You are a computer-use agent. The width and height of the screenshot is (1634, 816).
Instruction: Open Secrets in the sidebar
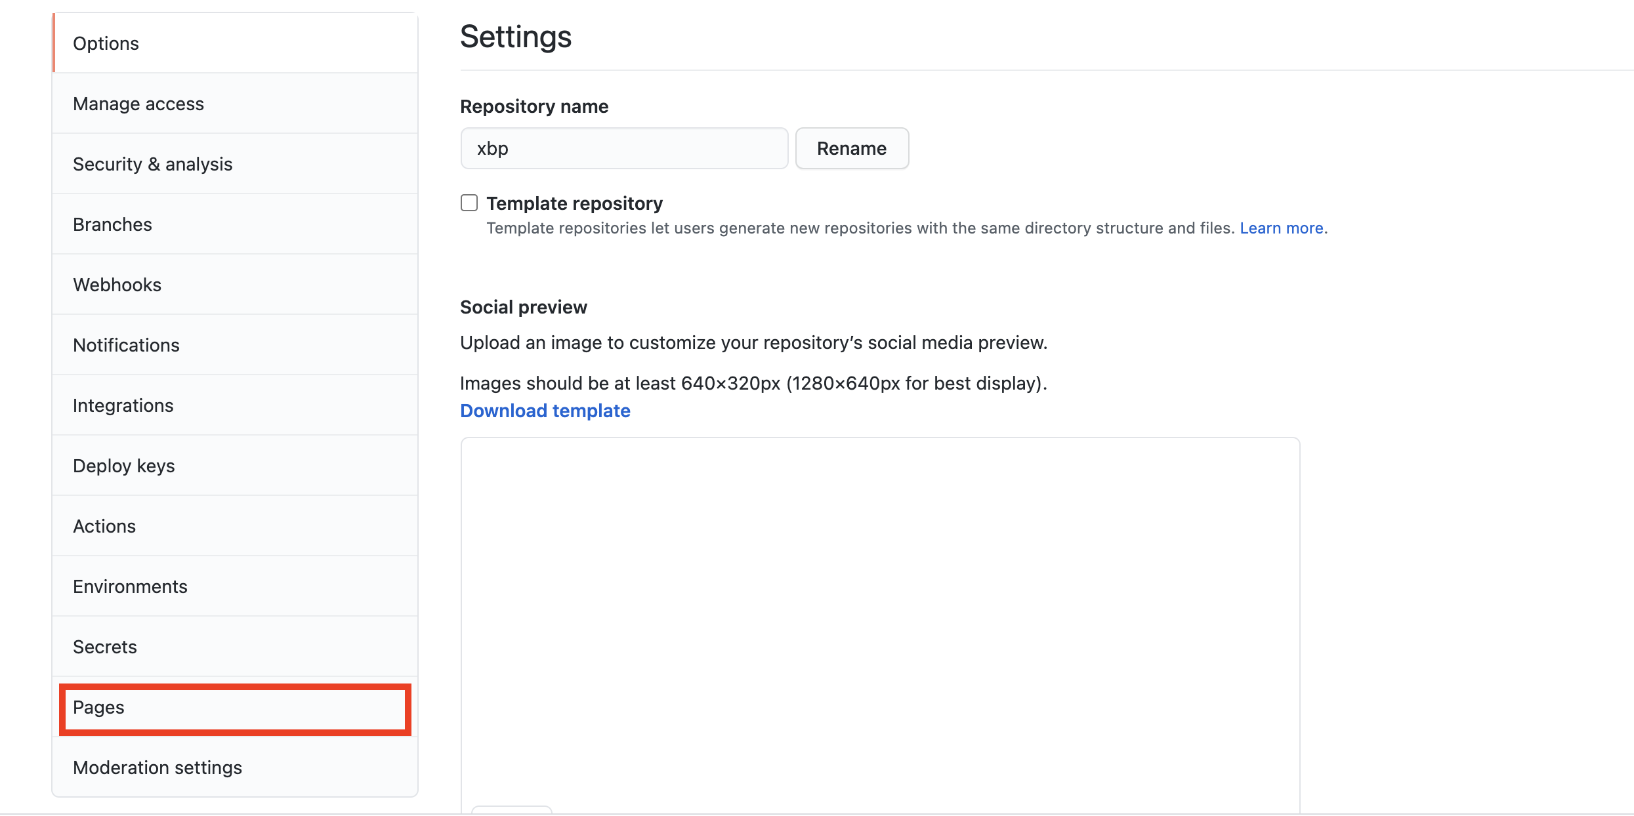point(105,647)
